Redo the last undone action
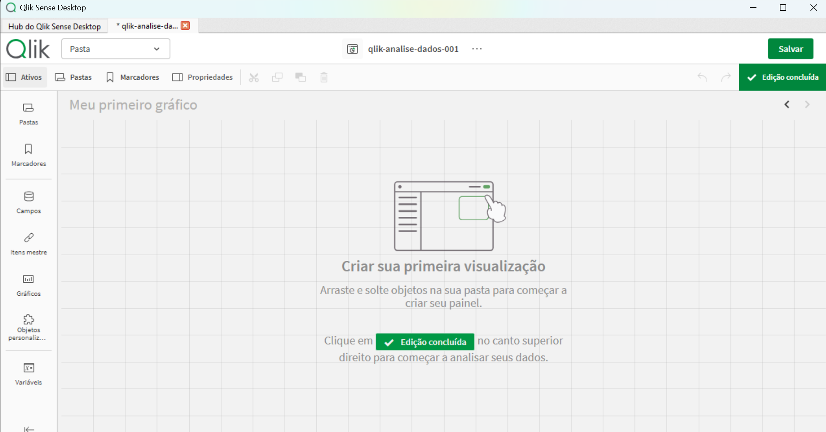This screenshot has height=432, width=826. click(x=726, y=78)
